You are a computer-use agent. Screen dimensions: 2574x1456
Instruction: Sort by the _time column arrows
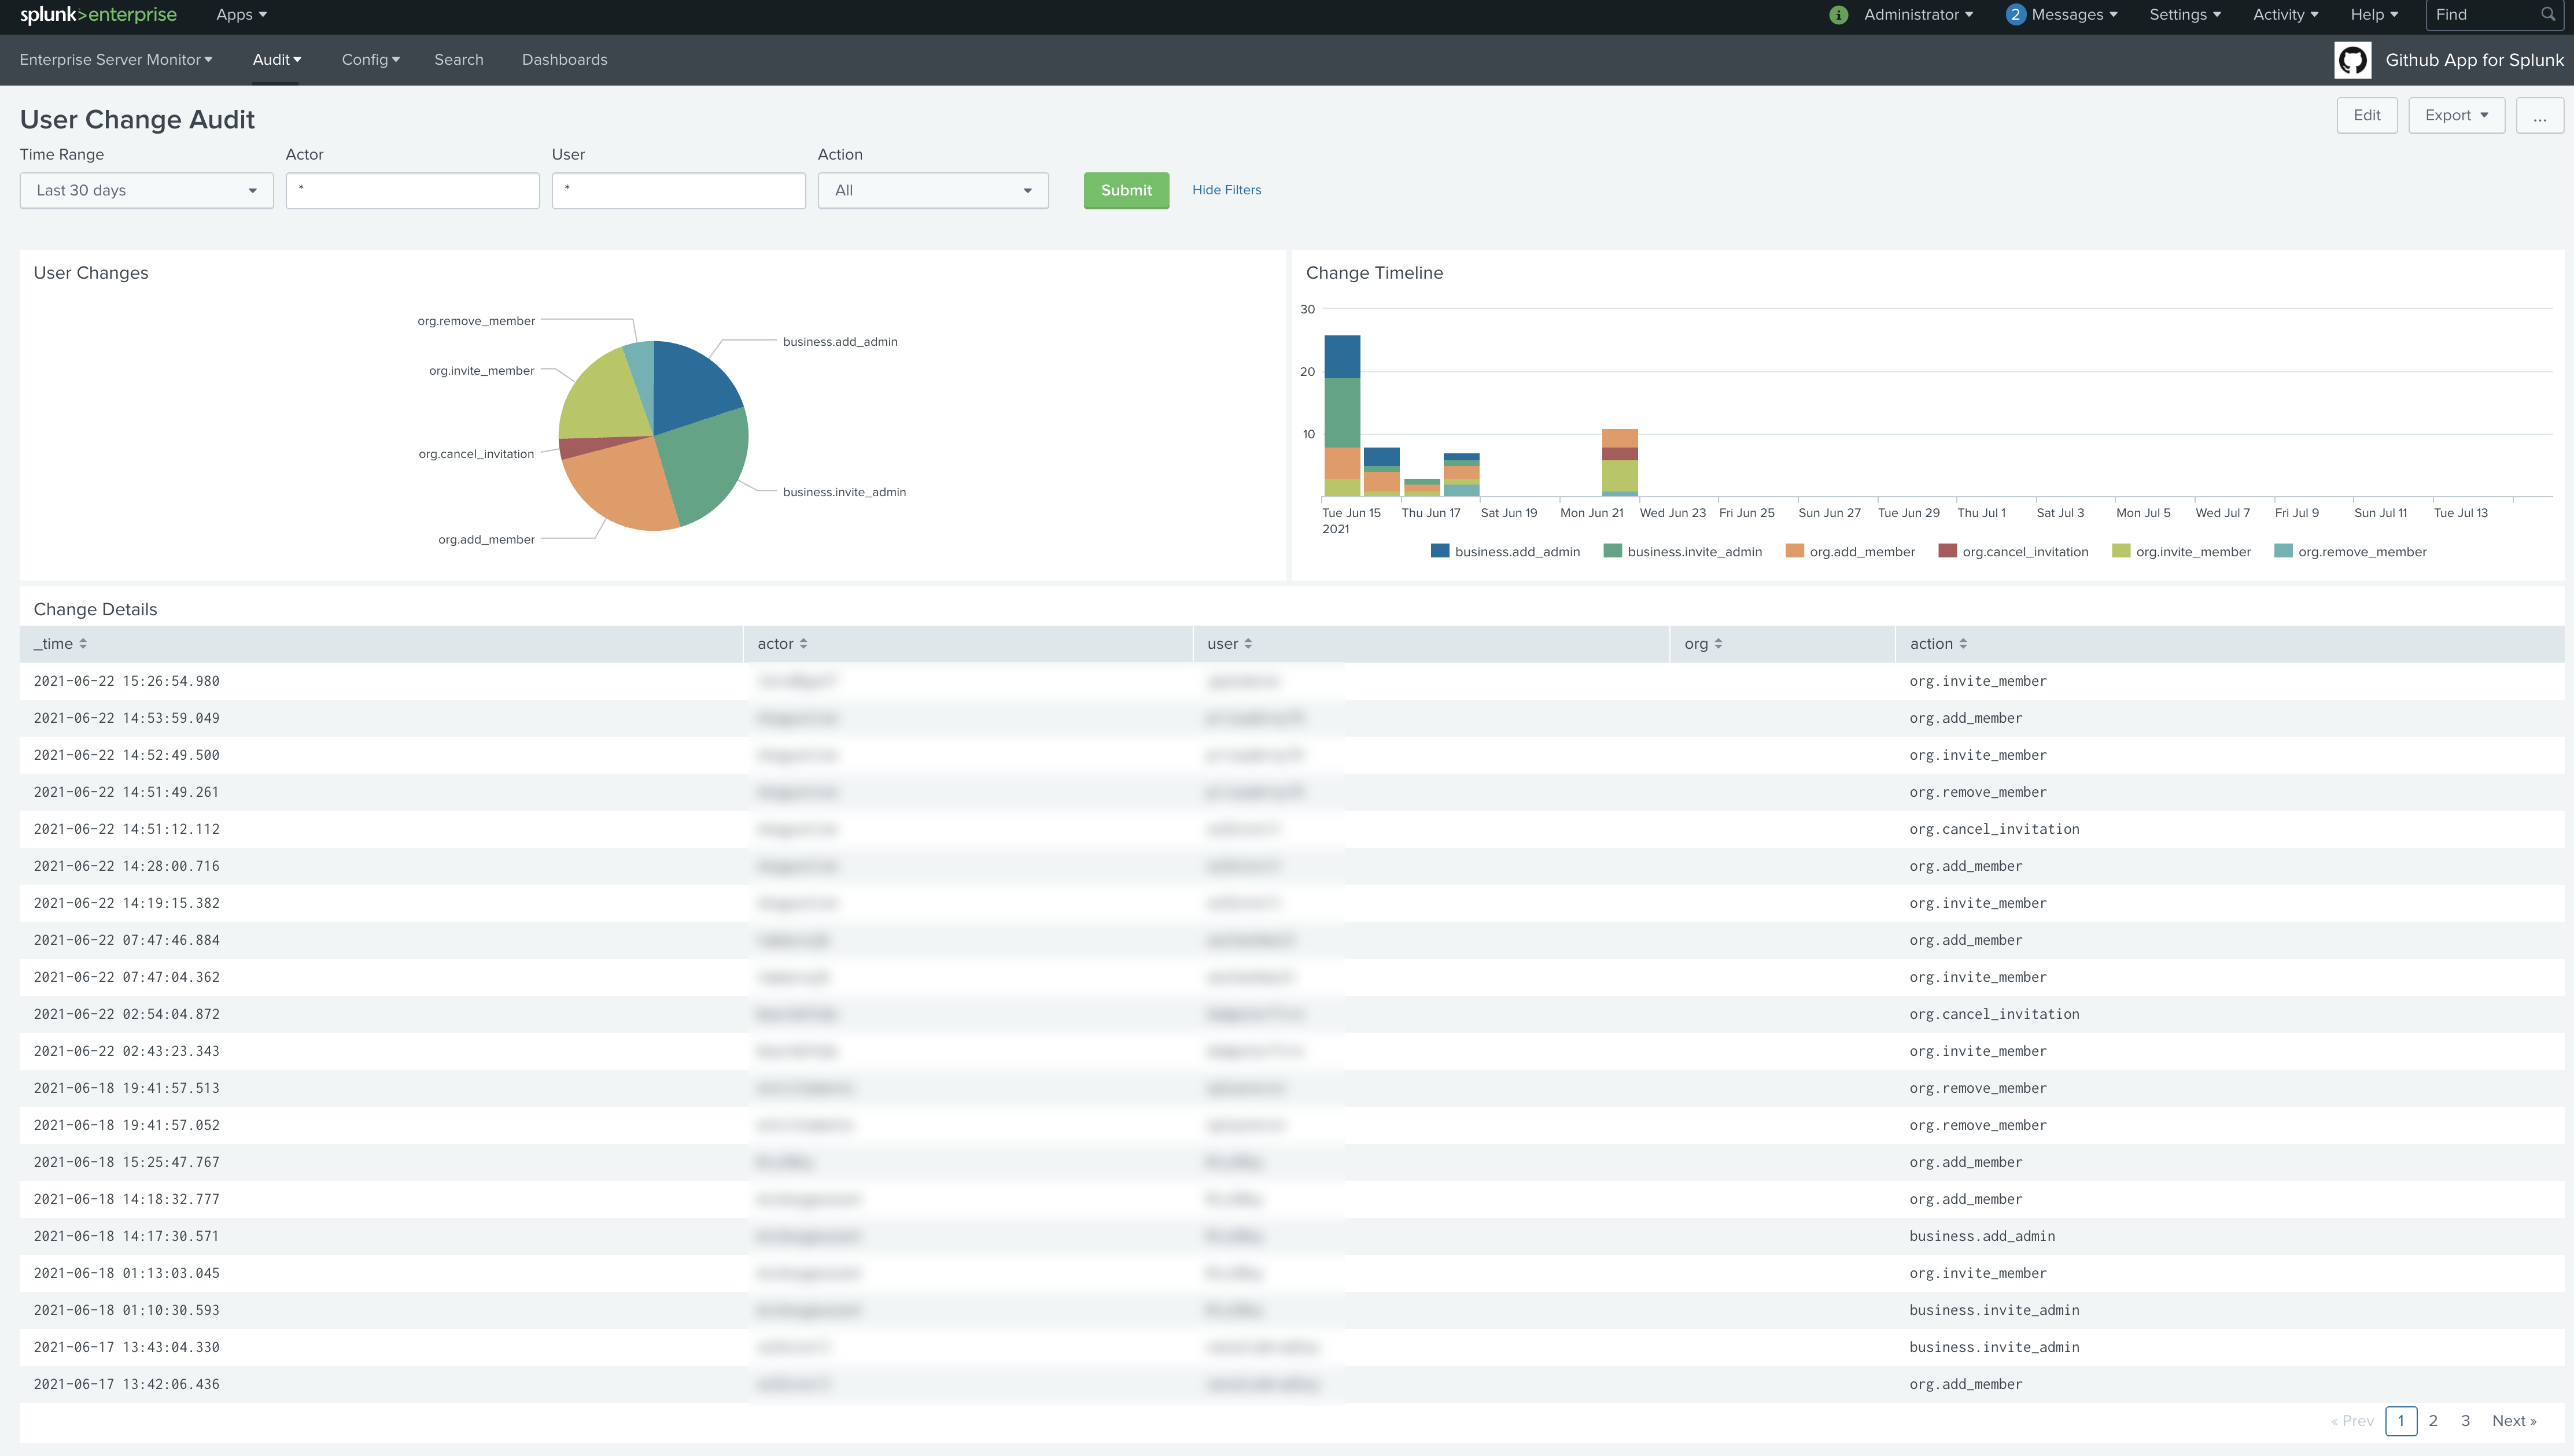[x=83, y=644]
